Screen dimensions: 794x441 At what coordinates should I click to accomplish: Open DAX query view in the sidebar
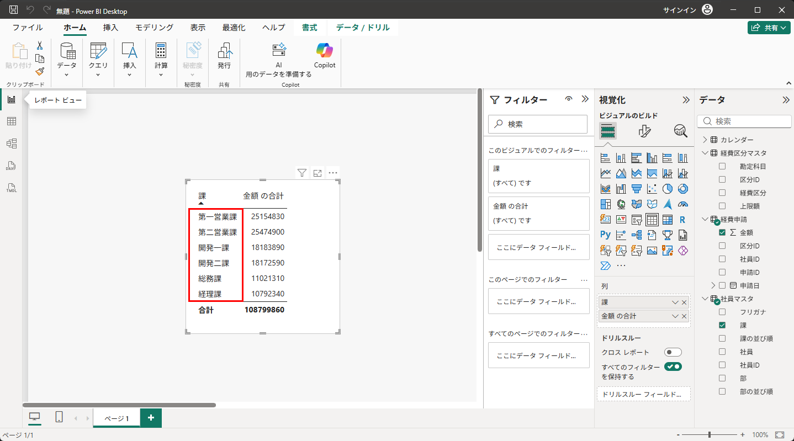[11, 166]
